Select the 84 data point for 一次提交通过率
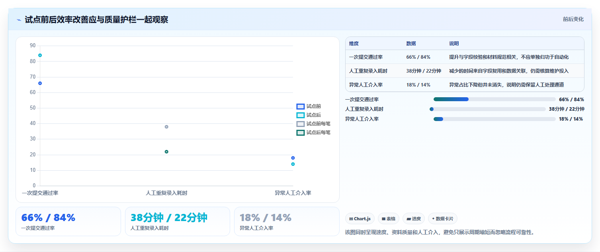Viewport: 600px width, 252px height. click(40, 55)
